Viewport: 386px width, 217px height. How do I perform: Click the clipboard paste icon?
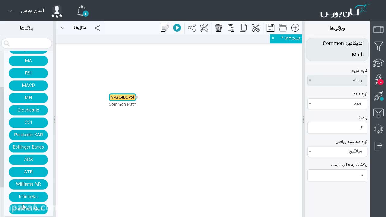click(x=231, y=28)
